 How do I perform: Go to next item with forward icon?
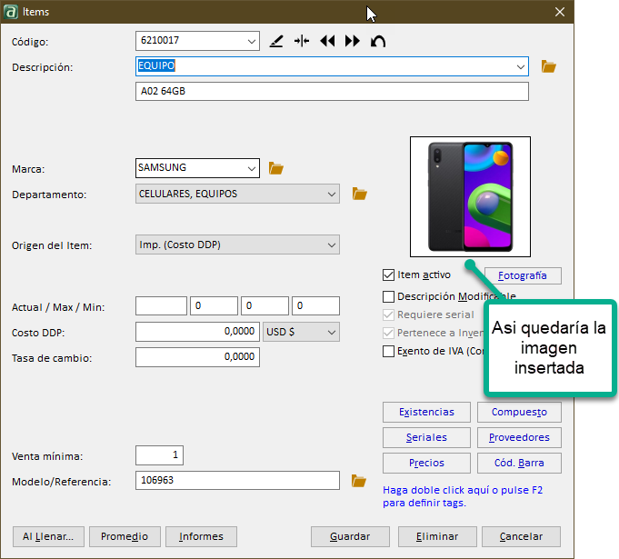[x=353, y=42]
